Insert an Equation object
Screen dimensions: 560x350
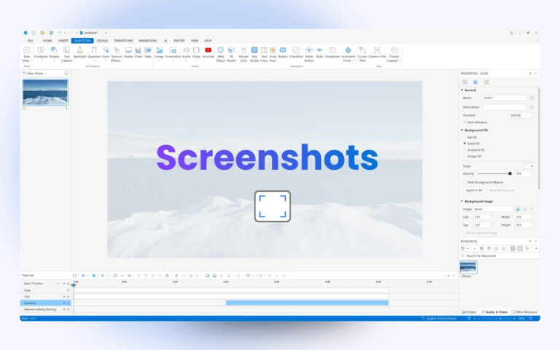94,52
